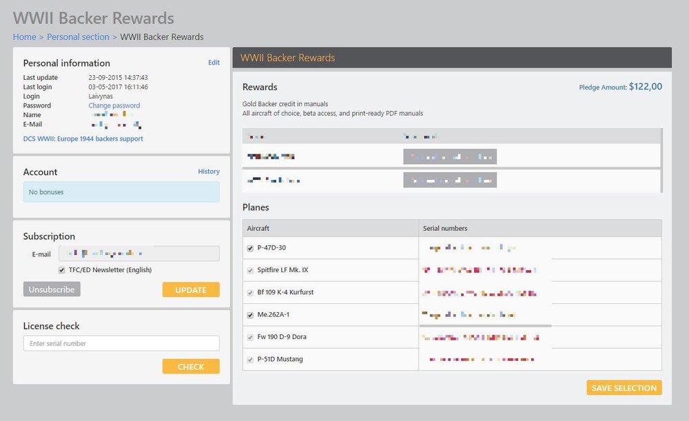Click the License check heading
The height and width of the screenshot is (421, 689).
tap(52, 326)
